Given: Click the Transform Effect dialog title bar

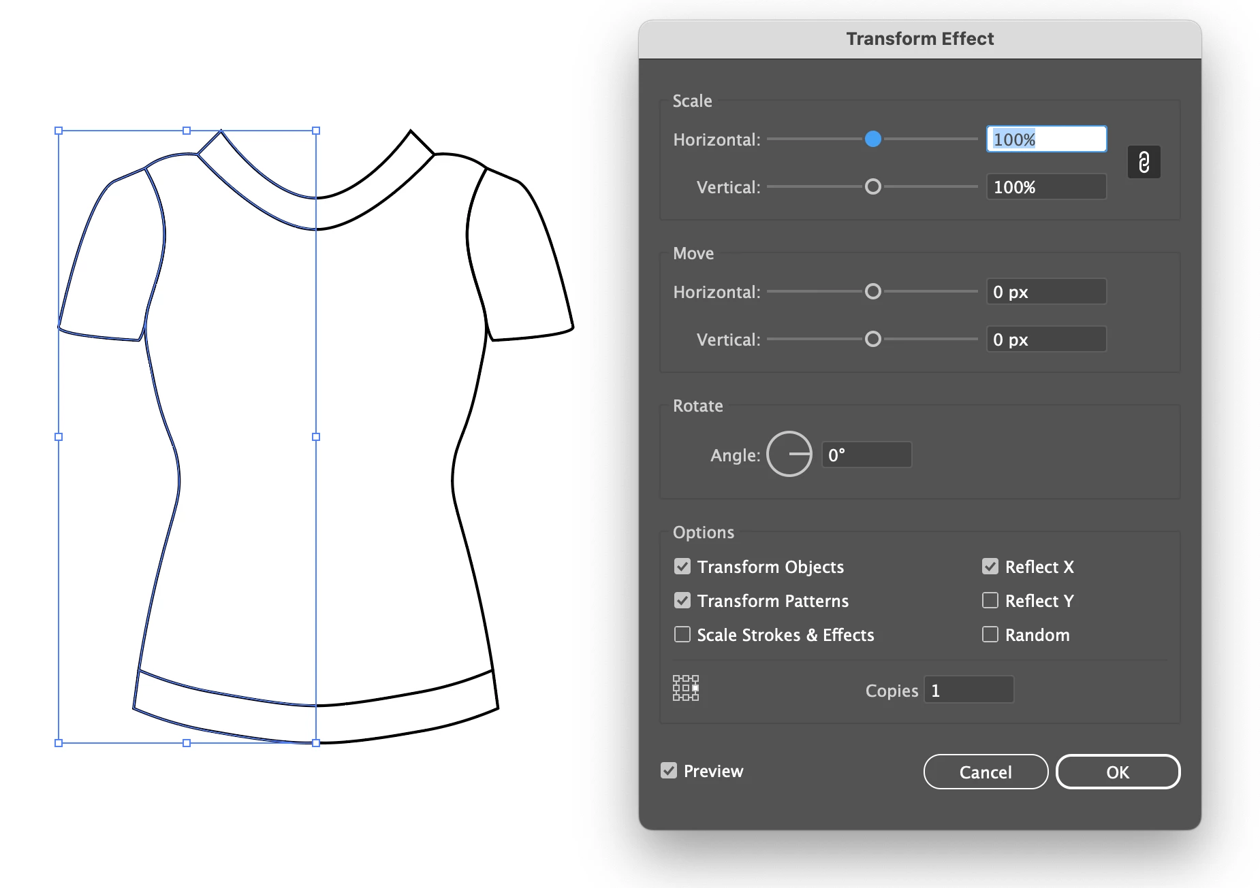Looking at the screenshot, I should point(920,39).
